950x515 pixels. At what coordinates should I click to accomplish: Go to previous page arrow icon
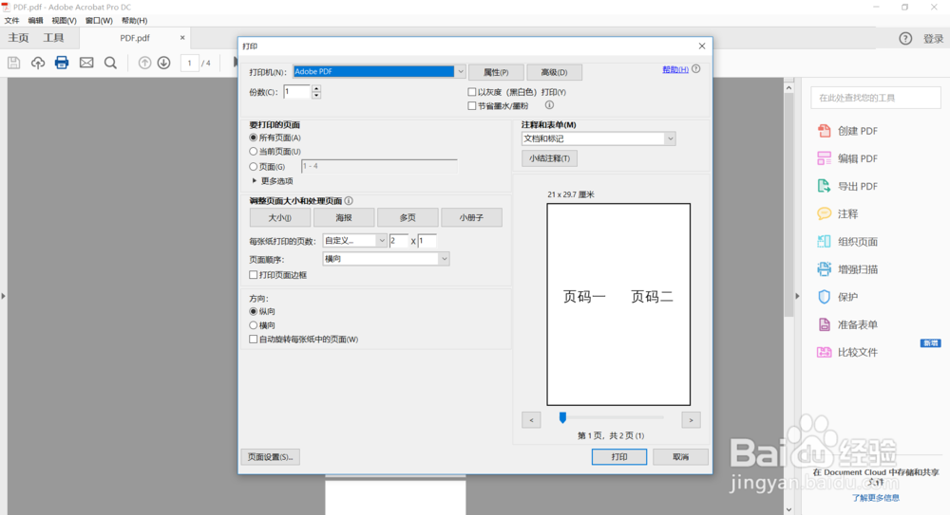(144, 63)
